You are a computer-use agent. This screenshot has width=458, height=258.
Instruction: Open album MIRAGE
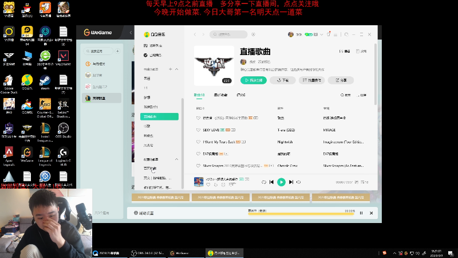point(329,130)
